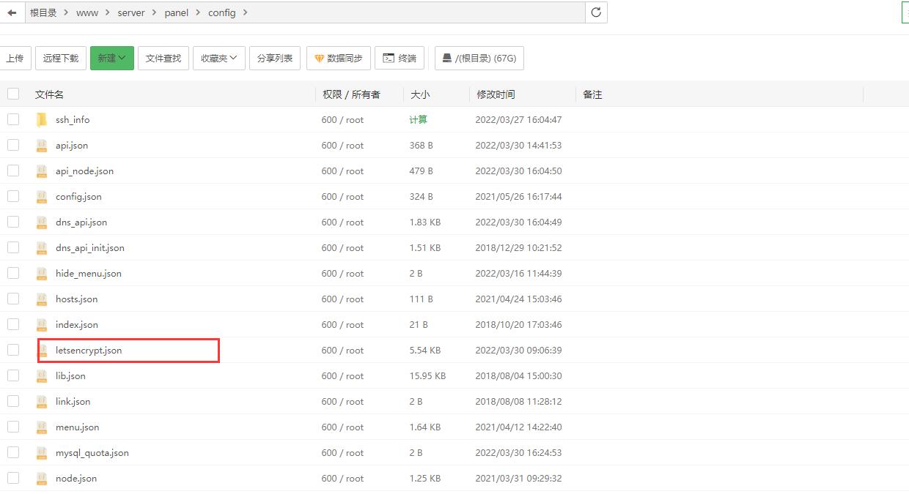Check the box for menu.json
Image resolution: width=909 pixels, height=494 pixels.
[x=13, y=427]
